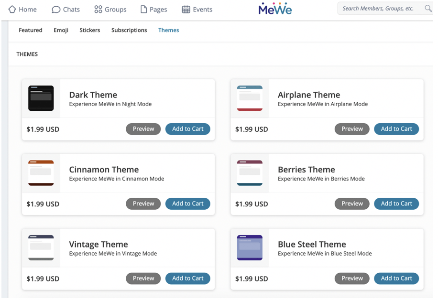The image size is (438, 300).
Task: Click the Dark Theme thumbnail
Action: click(x=41, y=98)
